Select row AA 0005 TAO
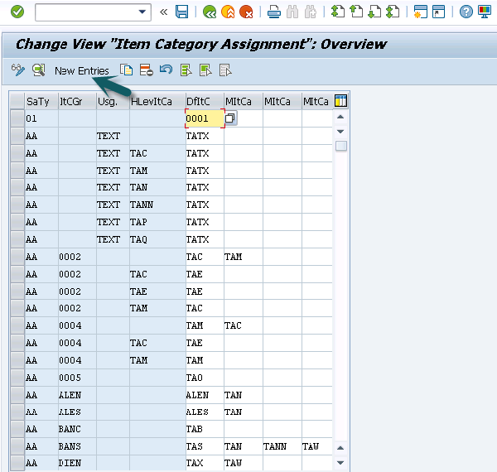497x472 pixels. [x=17, y=378]
